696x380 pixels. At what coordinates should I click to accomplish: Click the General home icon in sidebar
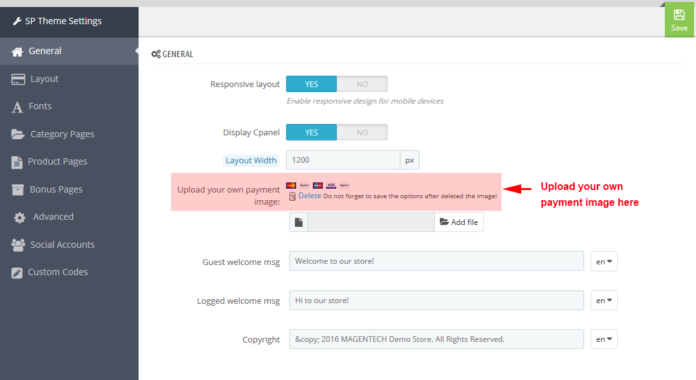[17, 51]
